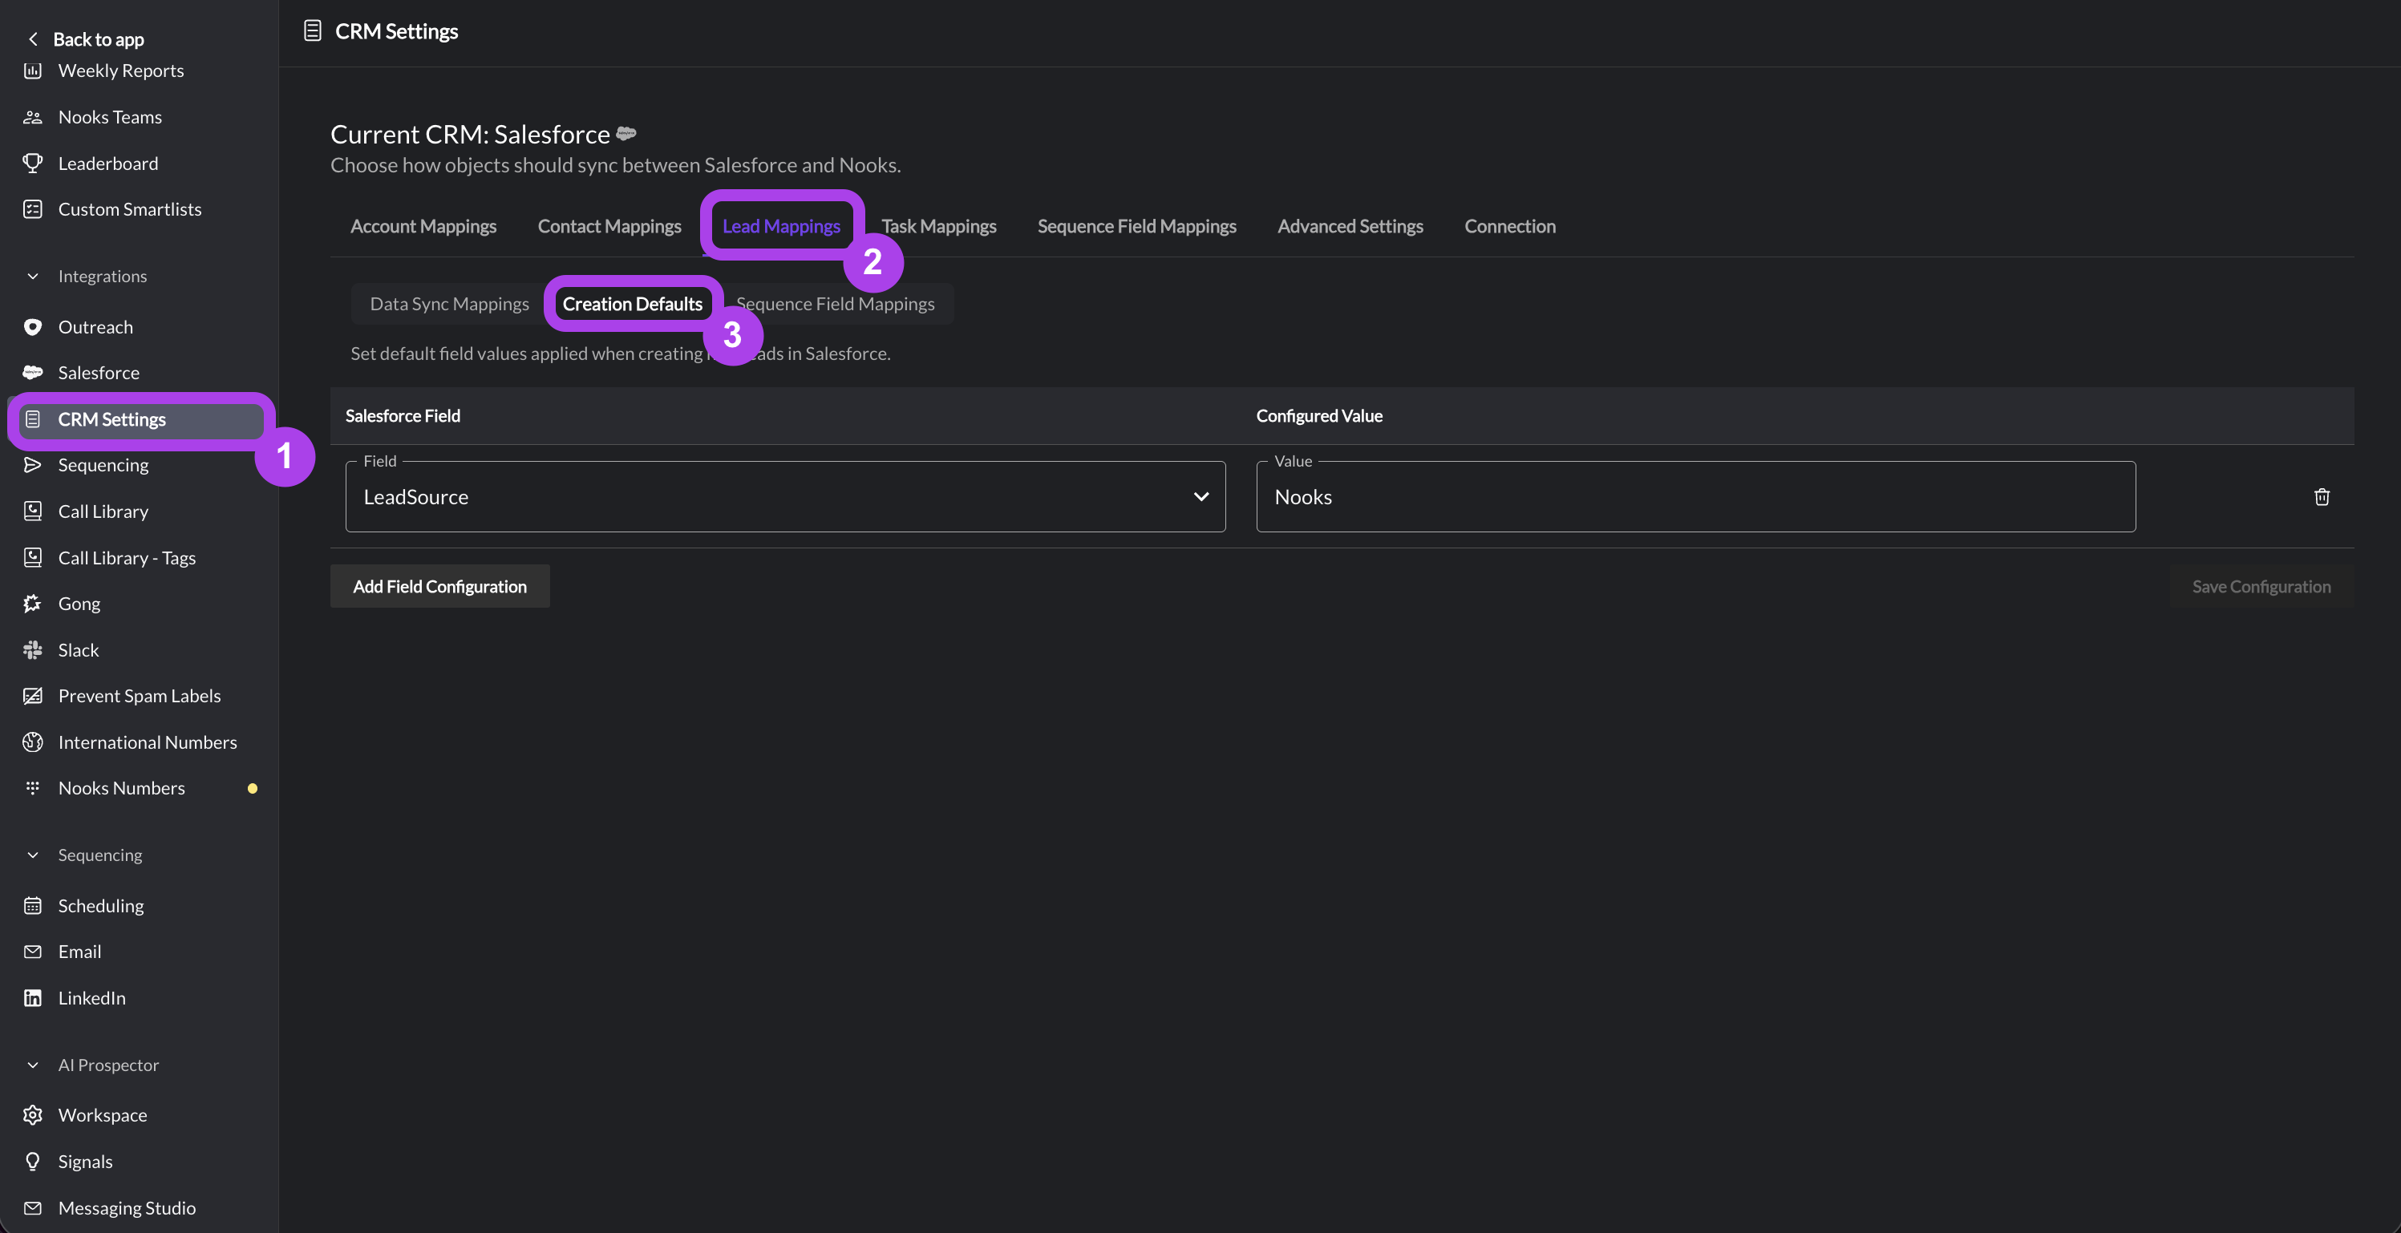
Task: Click Add Field Configuration button
Action: click(x=440, y=586)
